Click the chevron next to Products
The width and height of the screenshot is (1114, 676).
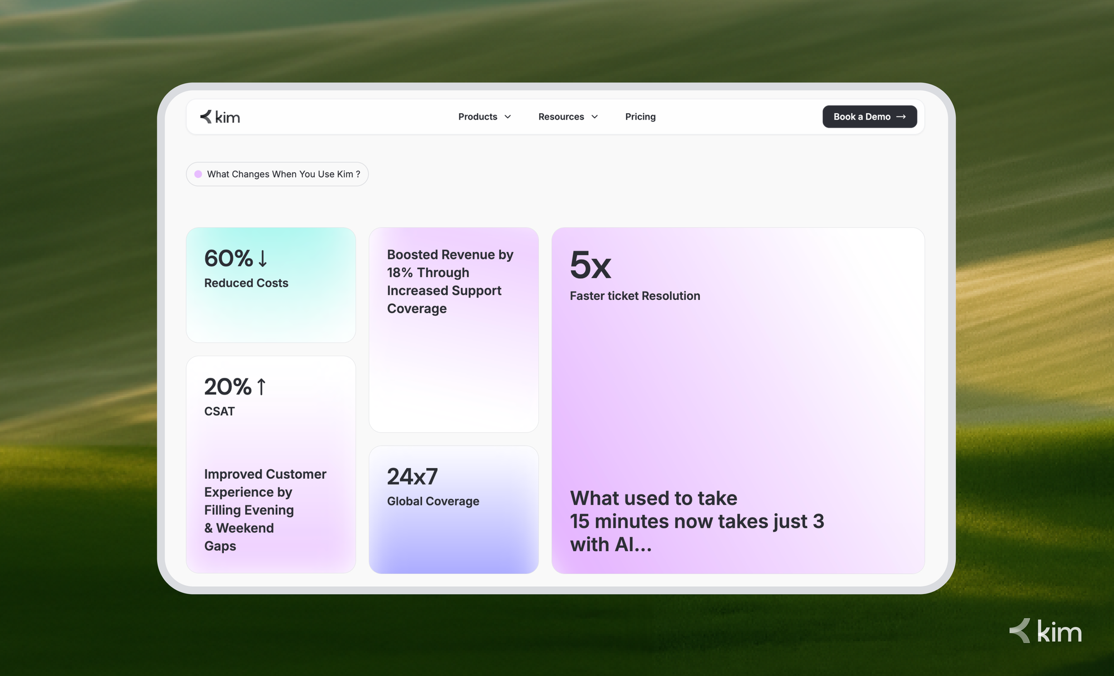[x=507, y=116]
